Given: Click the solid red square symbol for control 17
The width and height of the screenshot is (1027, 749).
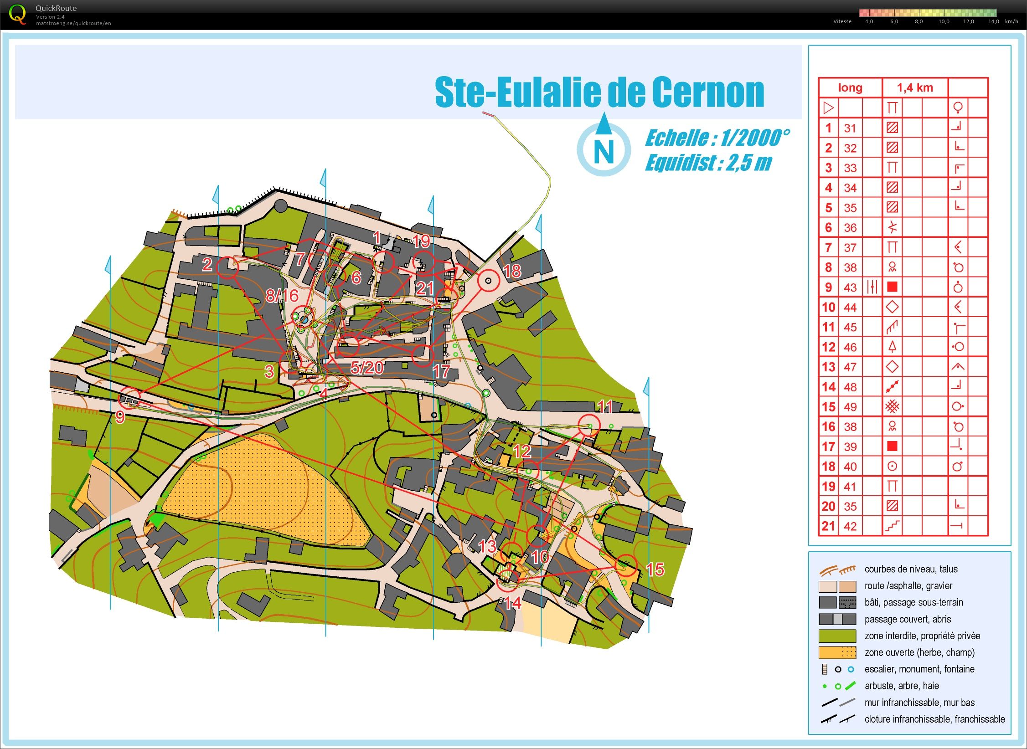Looking at the screenshot, I should (x=892, y=446).
